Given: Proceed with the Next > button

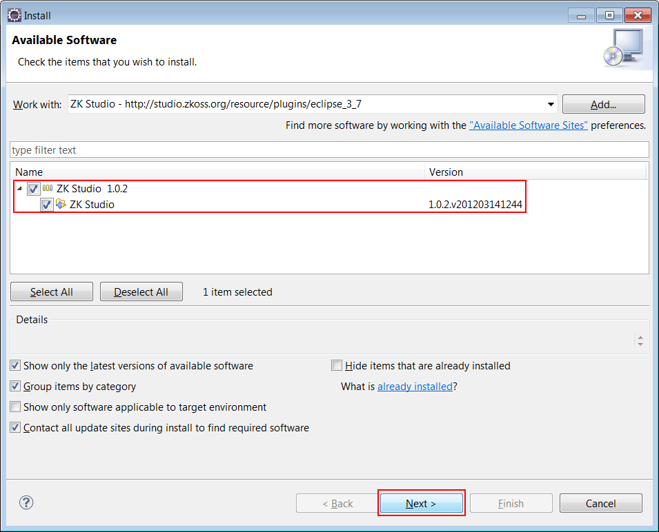Looking at the screenshot, I should point(421,503).
